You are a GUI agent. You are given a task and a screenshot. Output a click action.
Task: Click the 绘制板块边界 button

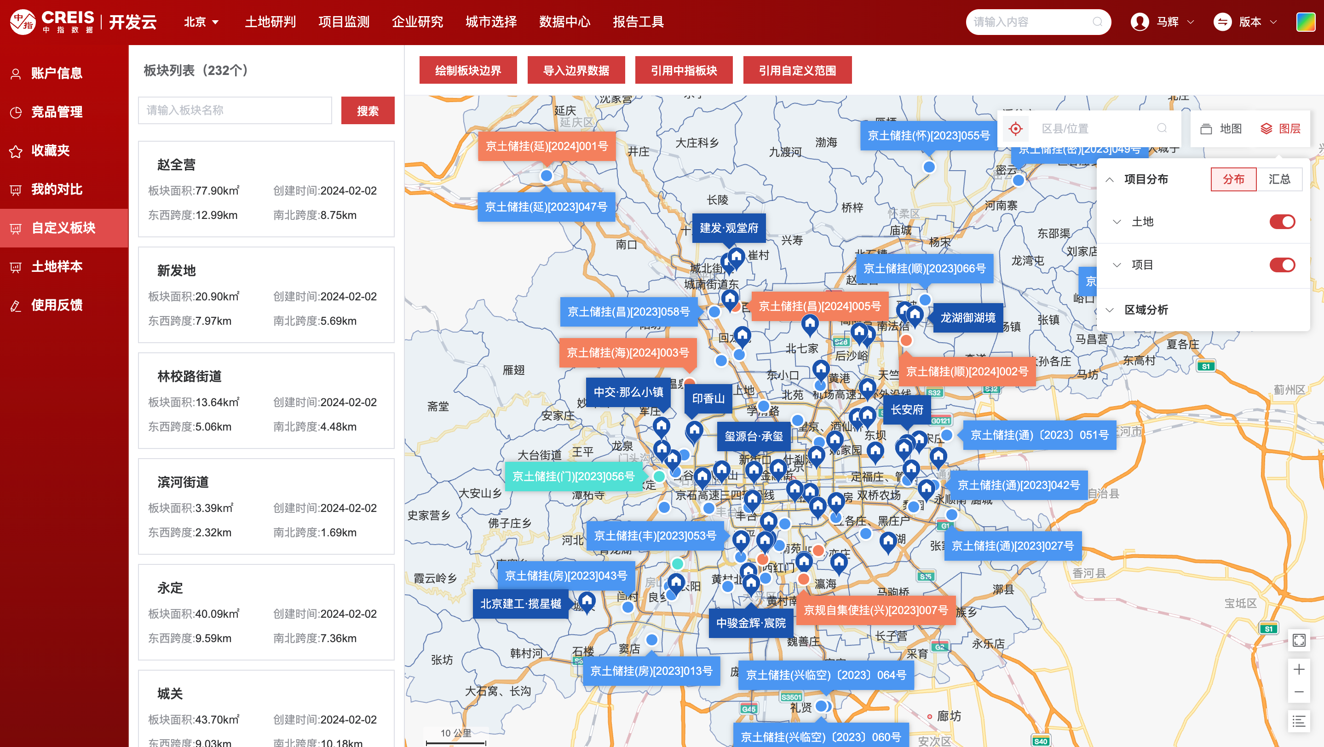click(x=468, y=70)
